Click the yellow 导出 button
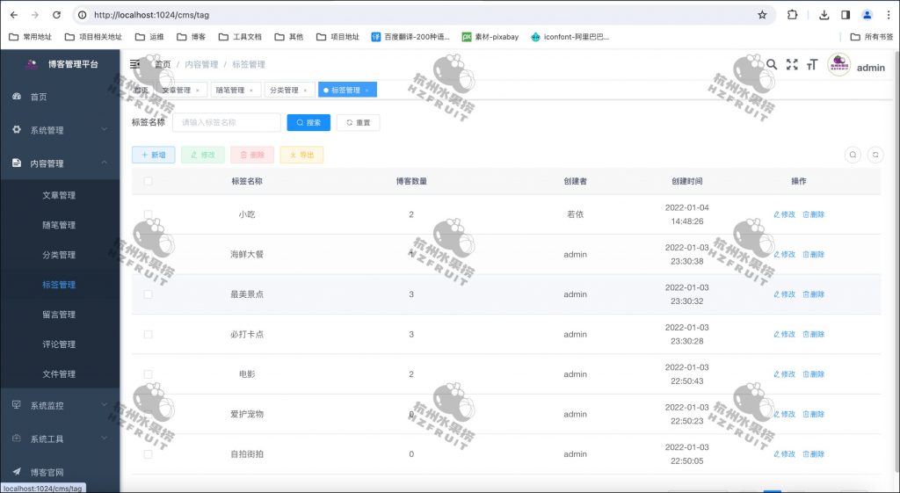The width and height of the screenshot is (900, 493). (x=301, y=155)
